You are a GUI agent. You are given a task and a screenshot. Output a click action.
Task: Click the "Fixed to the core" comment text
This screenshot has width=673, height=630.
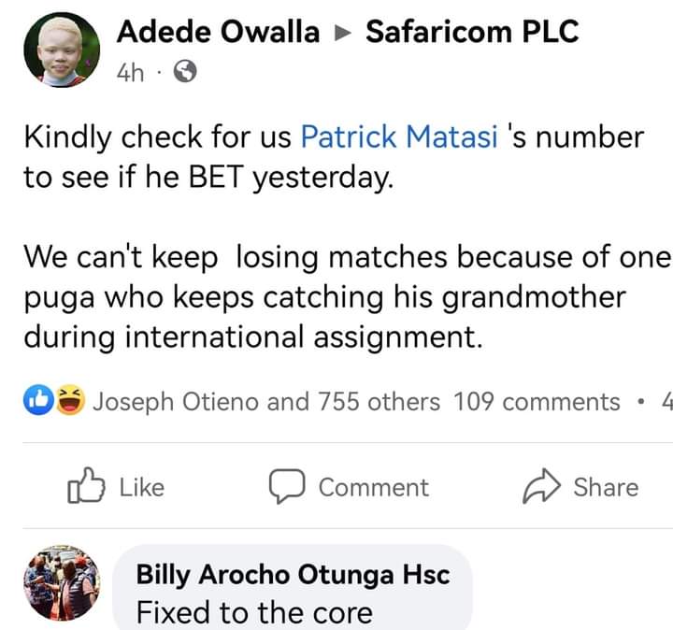click(253, 612)
